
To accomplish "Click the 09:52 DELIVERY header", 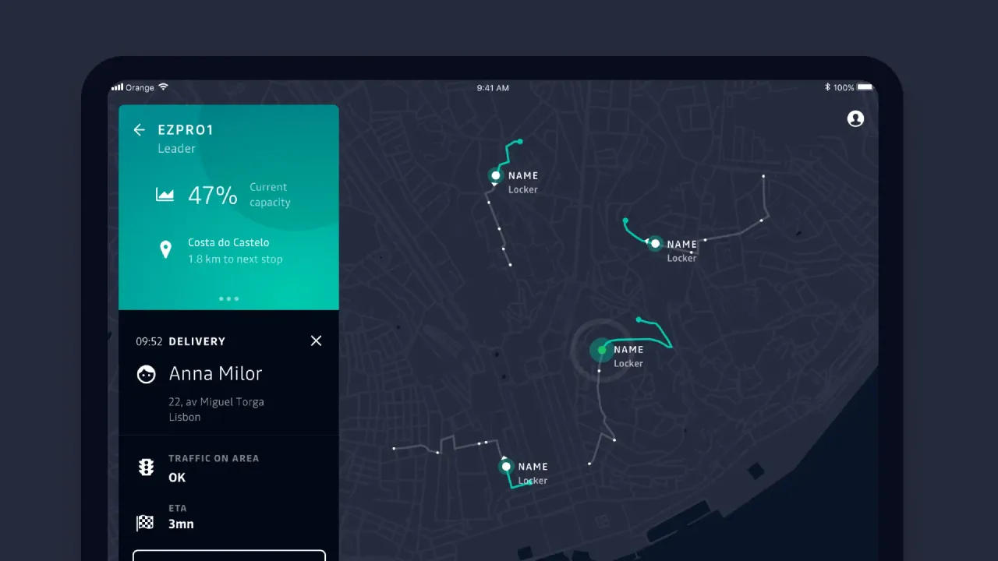I will [x=181, y=341].
